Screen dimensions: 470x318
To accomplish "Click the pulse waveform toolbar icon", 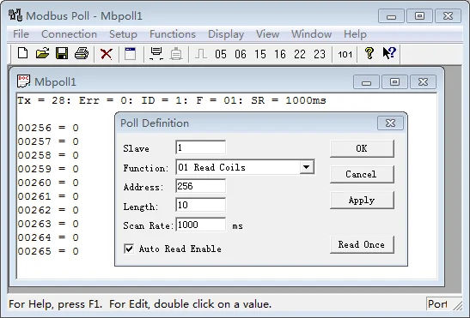I will (x=201, y=54).
